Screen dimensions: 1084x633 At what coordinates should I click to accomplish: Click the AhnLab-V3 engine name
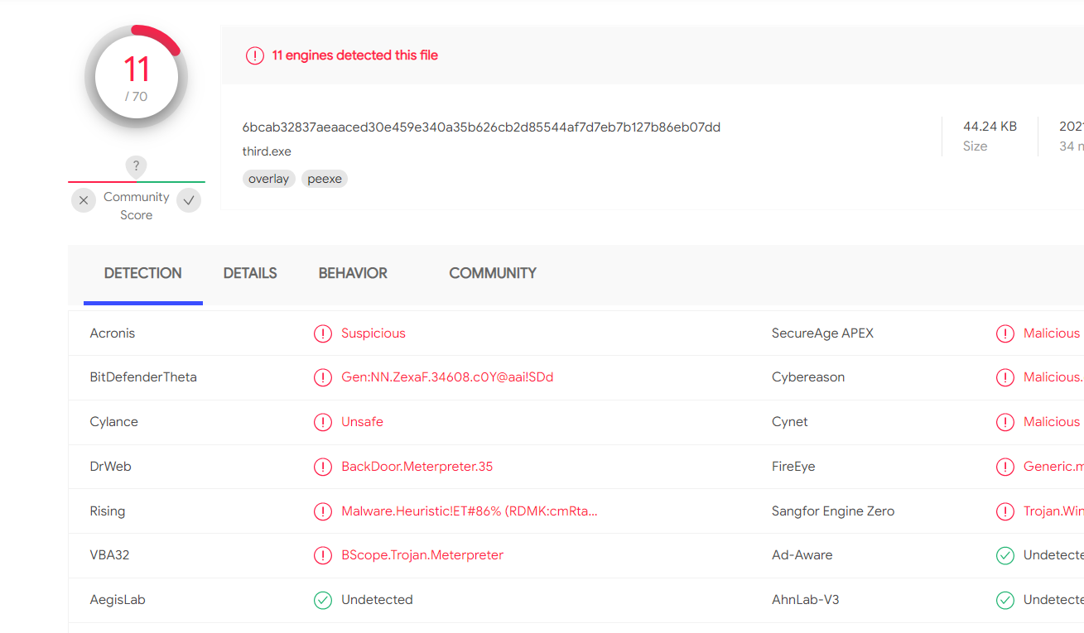click(x=805, y=600)
